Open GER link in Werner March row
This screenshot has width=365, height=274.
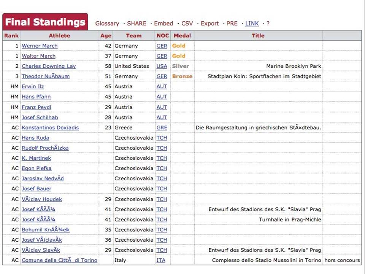click(162, 46)
